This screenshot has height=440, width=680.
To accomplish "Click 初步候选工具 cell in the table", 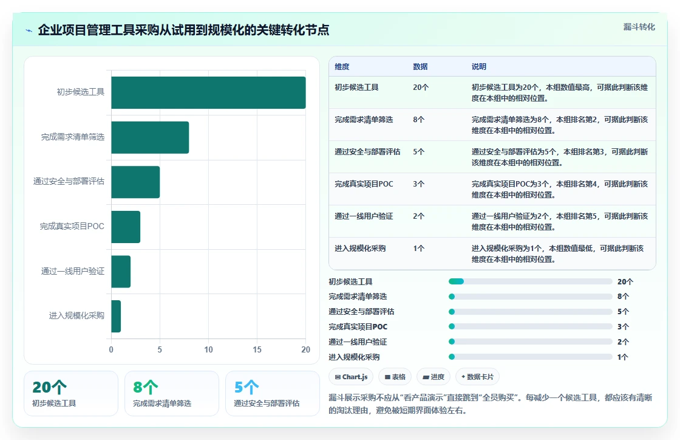I will click(356, 88).
